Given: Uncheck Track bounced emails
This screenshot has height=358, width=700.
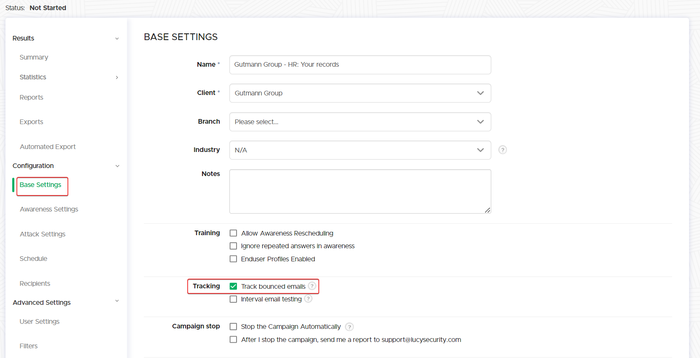Looking at the screenshot, I should 233,286.
